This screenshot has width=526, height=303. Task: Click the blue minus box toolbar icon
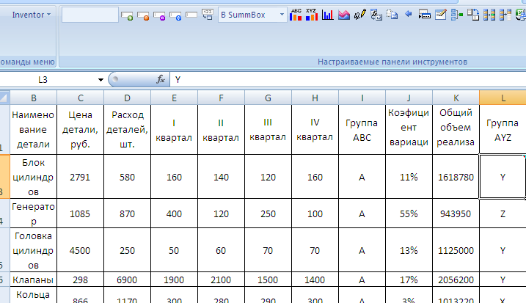coord(175,15)
